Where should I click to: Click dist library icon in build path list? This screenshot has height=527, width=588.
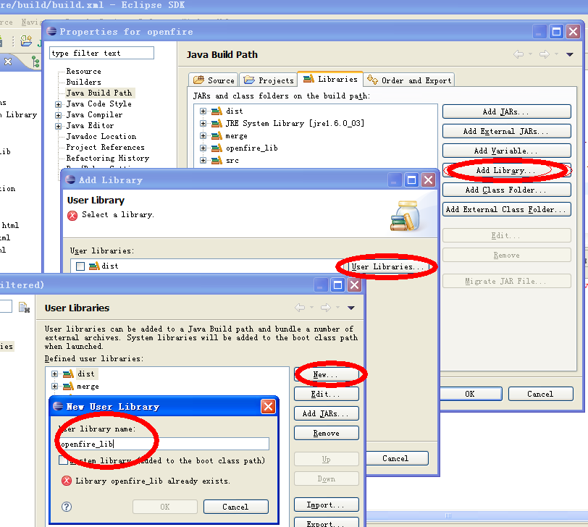[x=217, y=111]
